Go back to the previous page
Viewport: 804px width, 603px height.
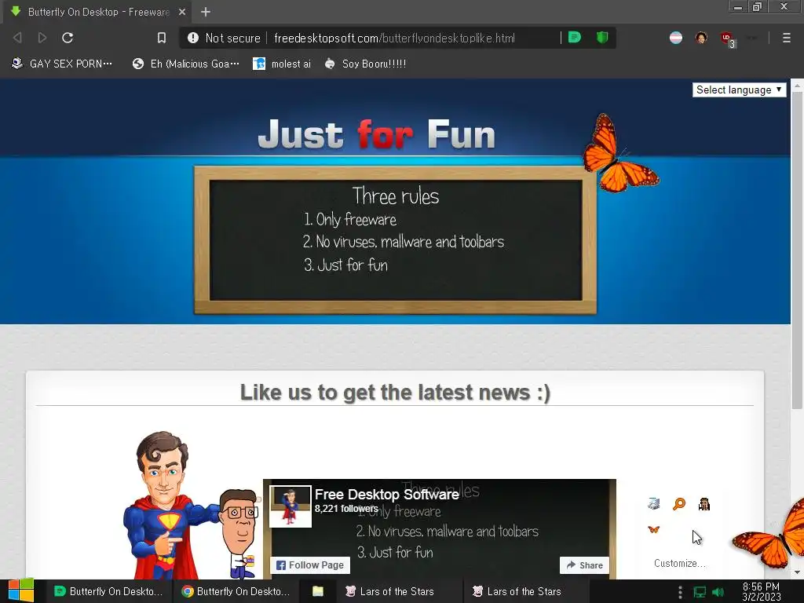[17, 38]
